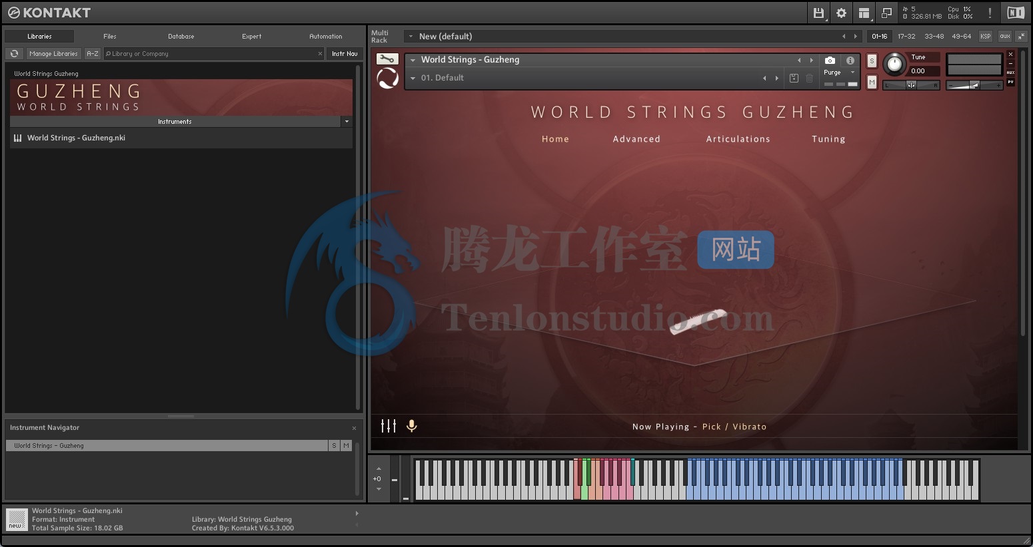Toggle Solo in Instrument Navigator row
Viewport: 1033px width, 547px height.
[x=334, y=446]
